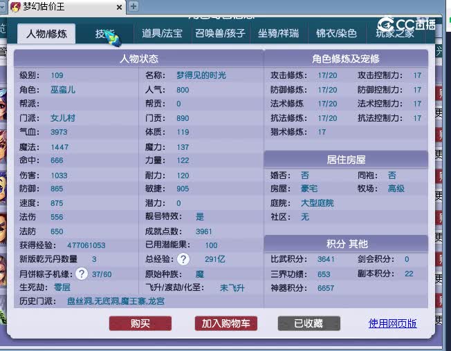Open a new browser tab with plus button

point(134,6)
